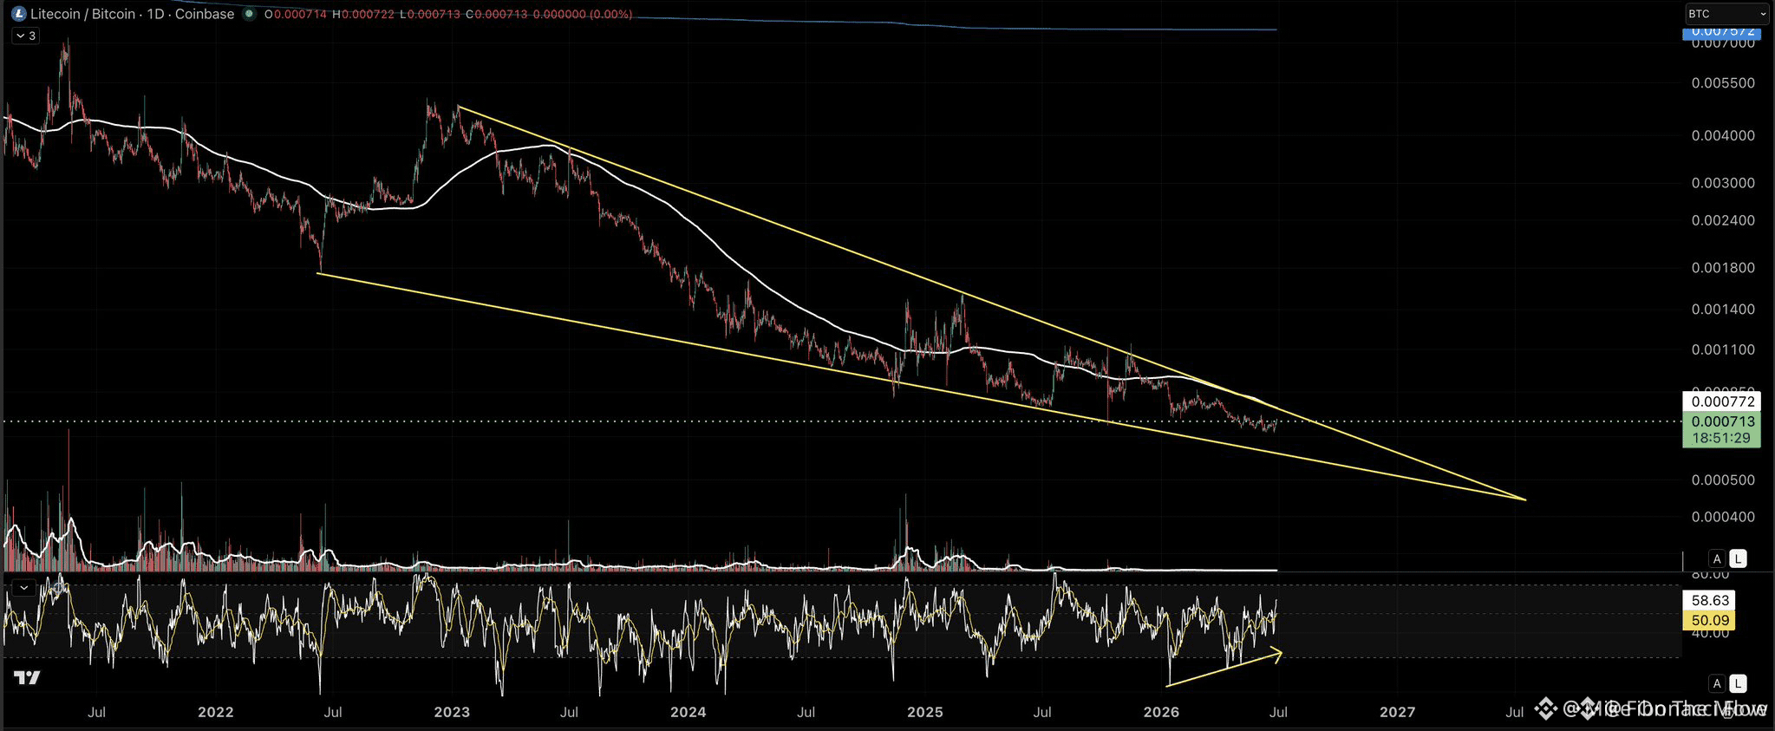The image size is (1775, 731).
Task: Click the 2024 label on the time axis
Action: (688, 712)
